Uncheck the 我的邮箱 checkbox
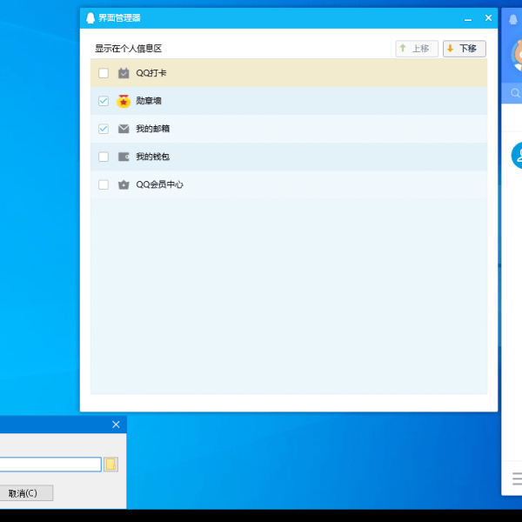This screenshot has height=522, width=522. pyautogui.click(x=104, y=129)
